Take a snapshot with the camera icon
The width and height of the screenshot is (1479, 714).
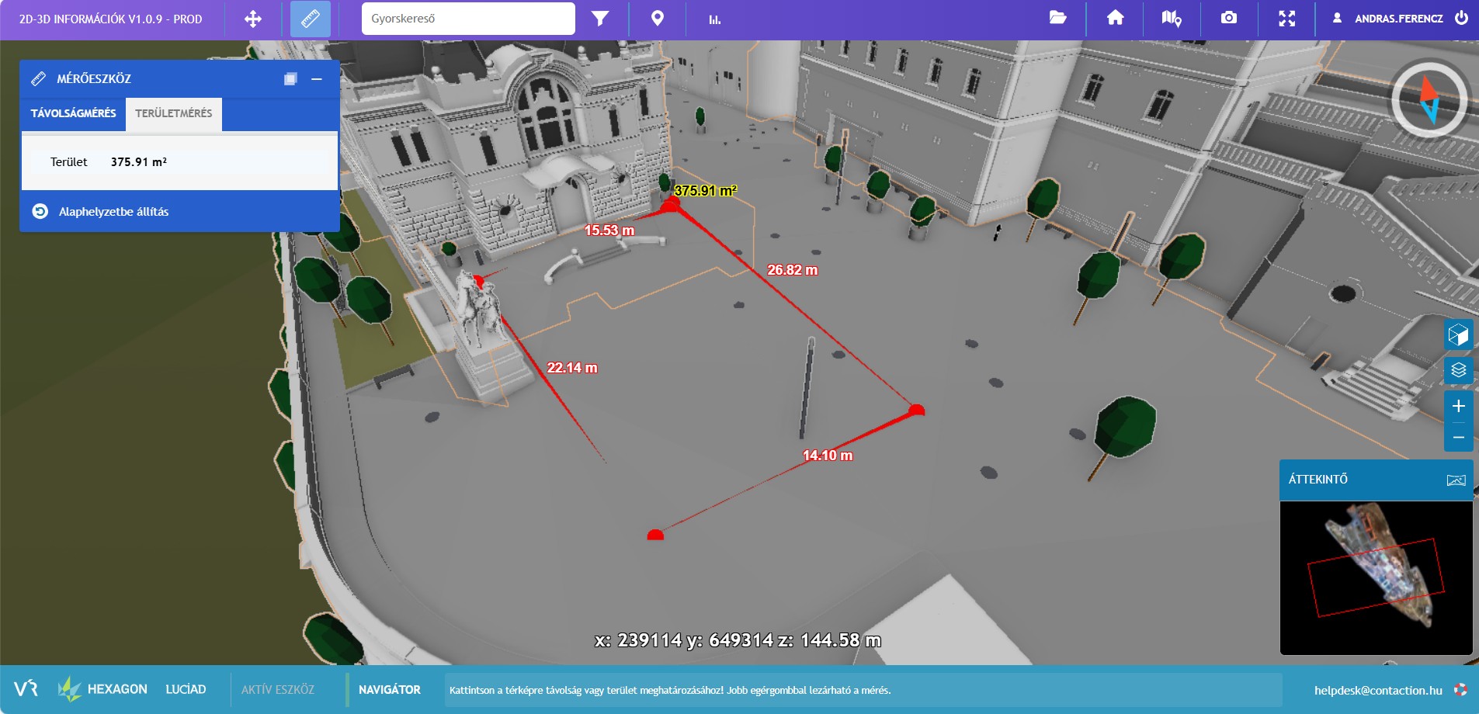1229,18
